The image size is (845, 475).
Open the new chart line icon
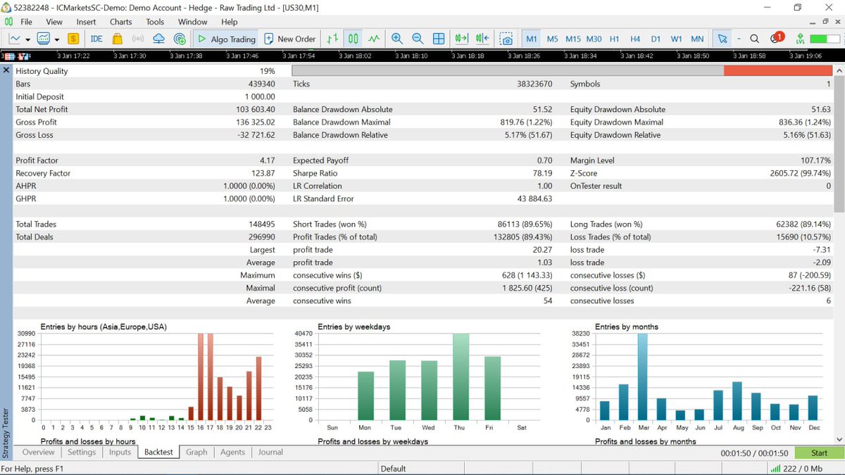[x=15, y=39]
